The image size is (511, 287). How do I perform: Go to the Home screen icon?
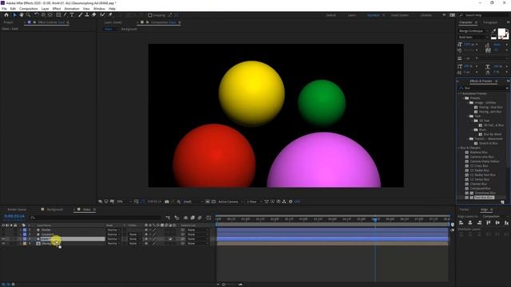[6, 15]
